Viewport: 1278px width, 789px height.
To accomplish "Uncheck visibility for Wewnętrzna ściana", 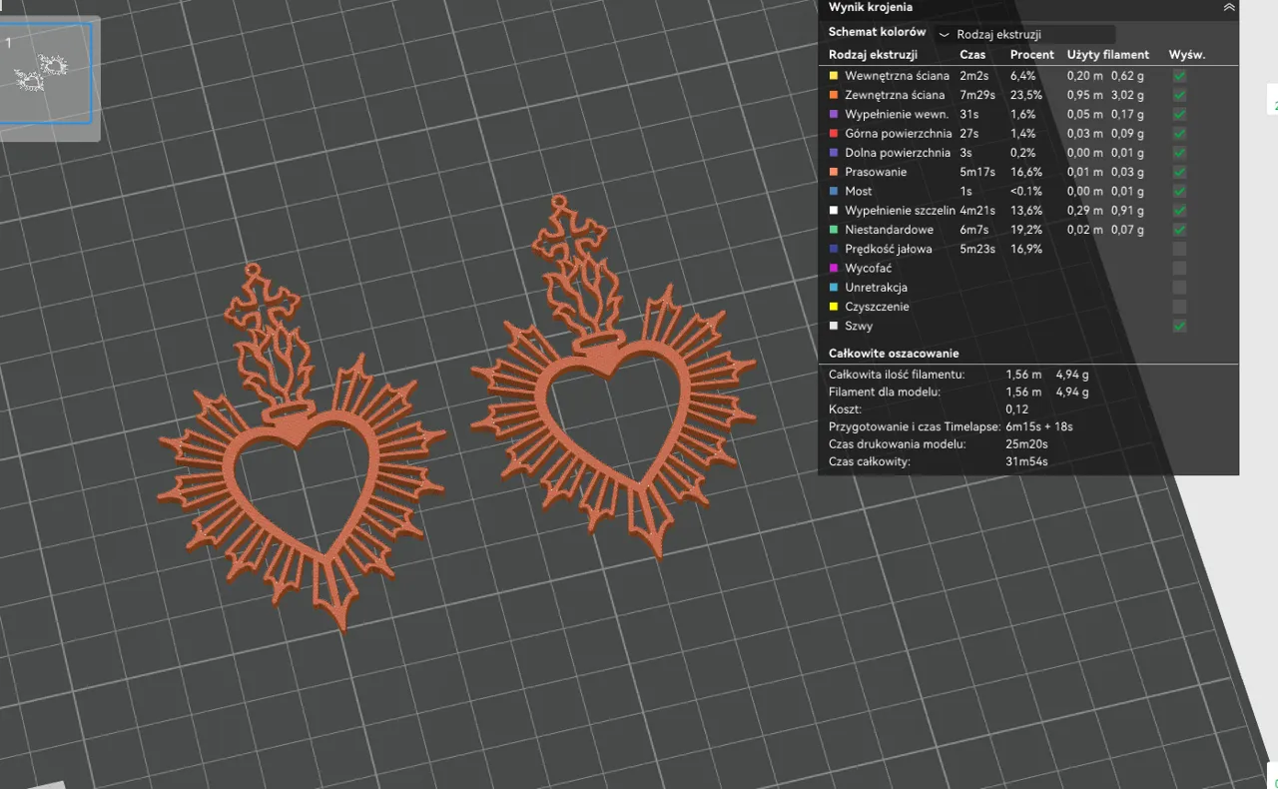I will (1179, 76).
